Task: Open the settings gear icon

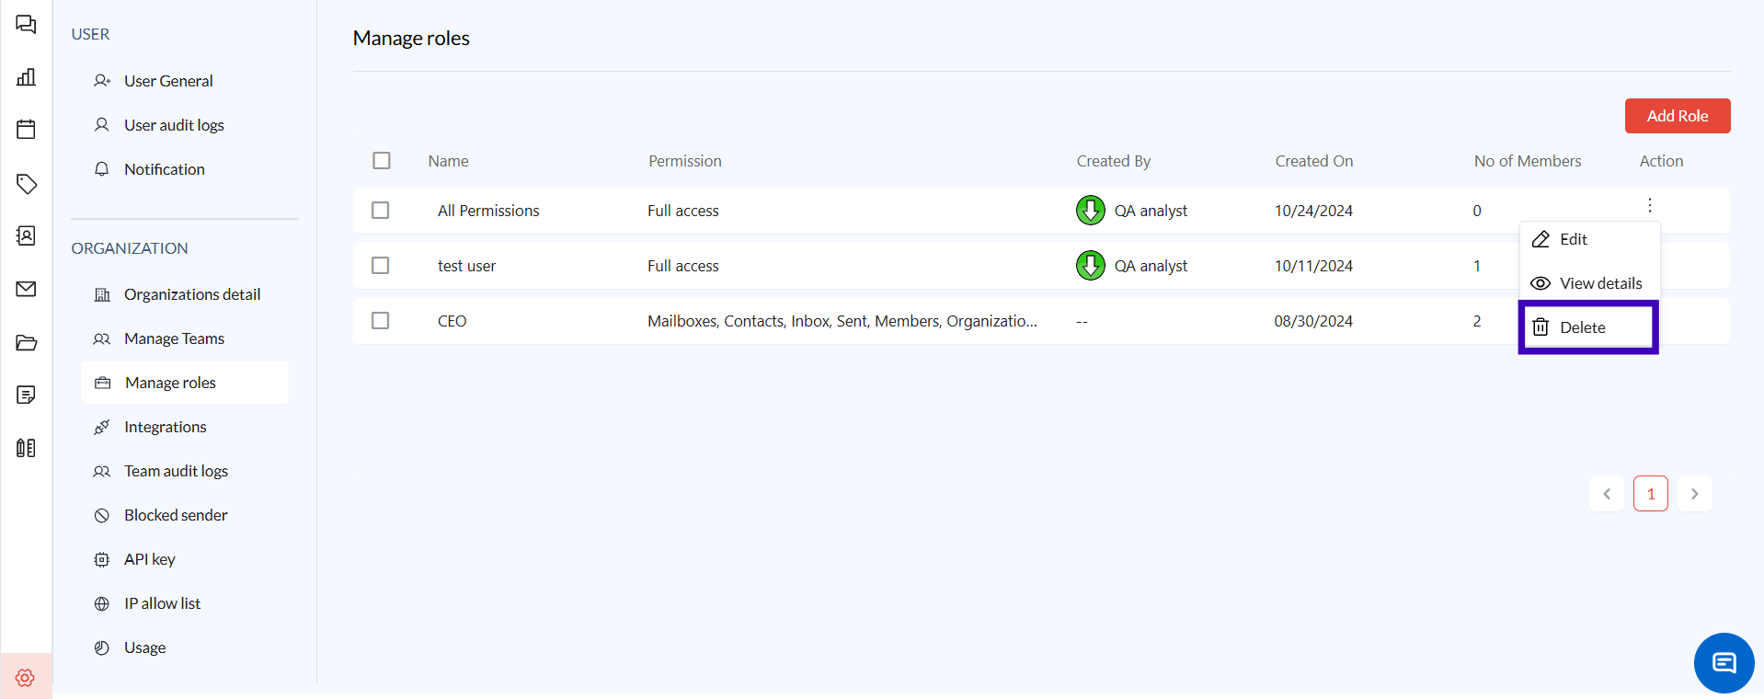Action: [25, 678]
